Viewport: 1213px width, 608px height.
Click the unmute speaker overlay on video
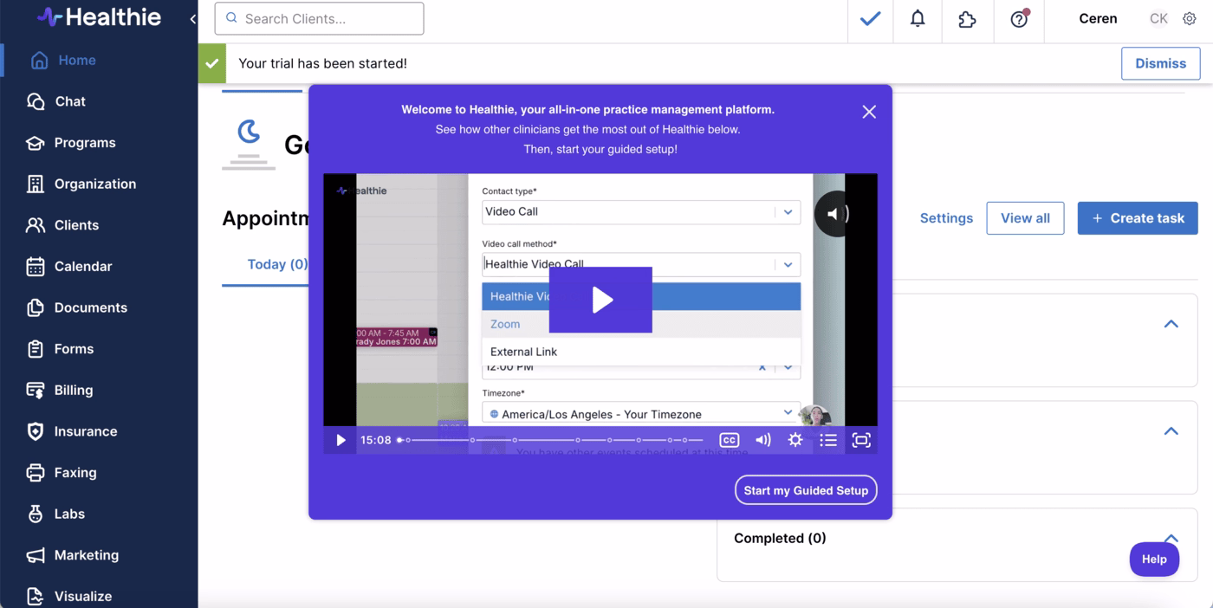tap(835, 214)
